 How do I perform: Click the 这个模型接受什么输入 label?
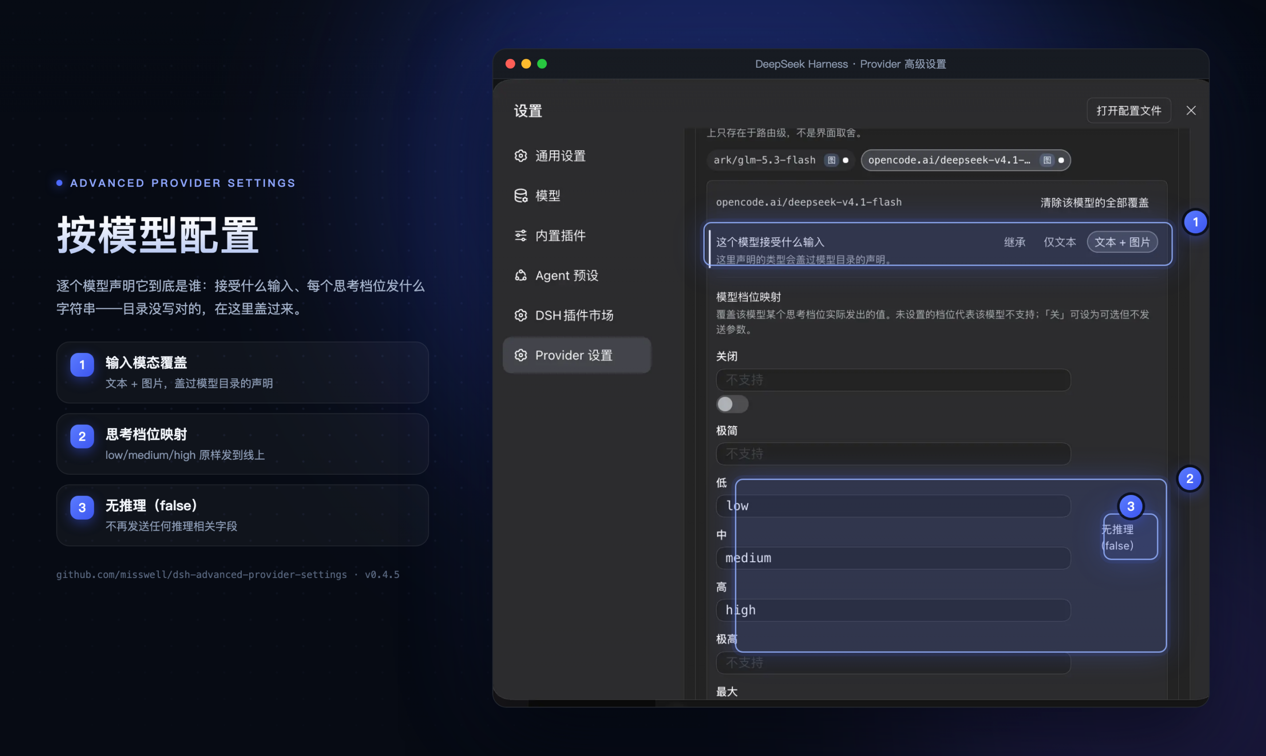[x=770, y=242]
